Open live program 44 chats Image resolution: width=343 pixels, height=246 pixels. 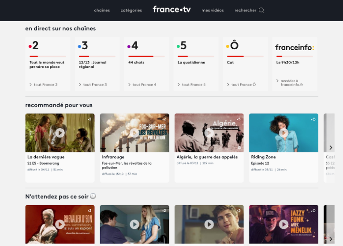136,62
